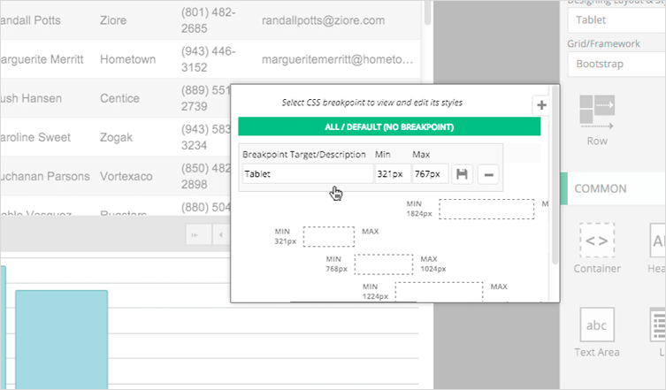Click the Zogak company cell
Viewport: 666px width, 390px height.
[117, 137]
